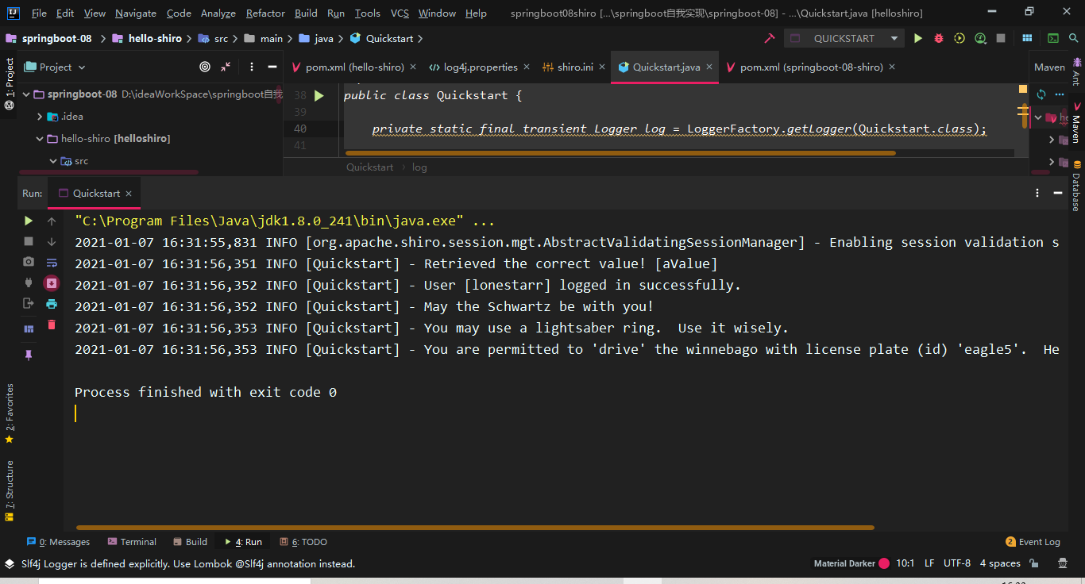Viewport: 1085px width, 584px height.
Task: Click the Restore Layout icon in the Run panel
Action: pos(29,328)
